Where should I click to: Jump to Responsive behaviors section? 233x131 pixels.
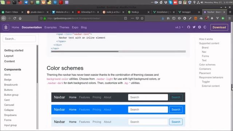click(211, 78)
